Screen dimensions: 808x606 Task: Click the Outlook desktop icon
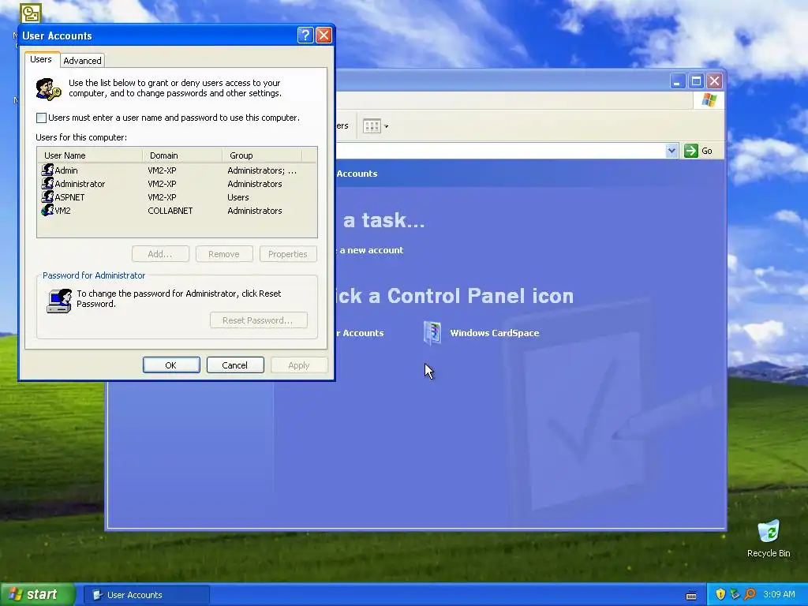click(x=31, y=13)
